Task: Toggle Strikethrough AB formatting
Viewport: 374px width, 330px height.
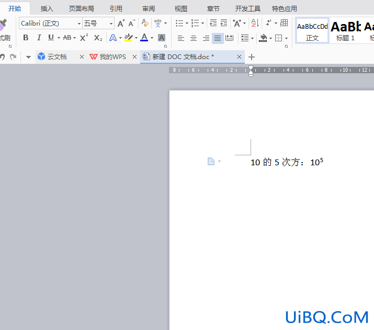Action: tap(67, 38)
